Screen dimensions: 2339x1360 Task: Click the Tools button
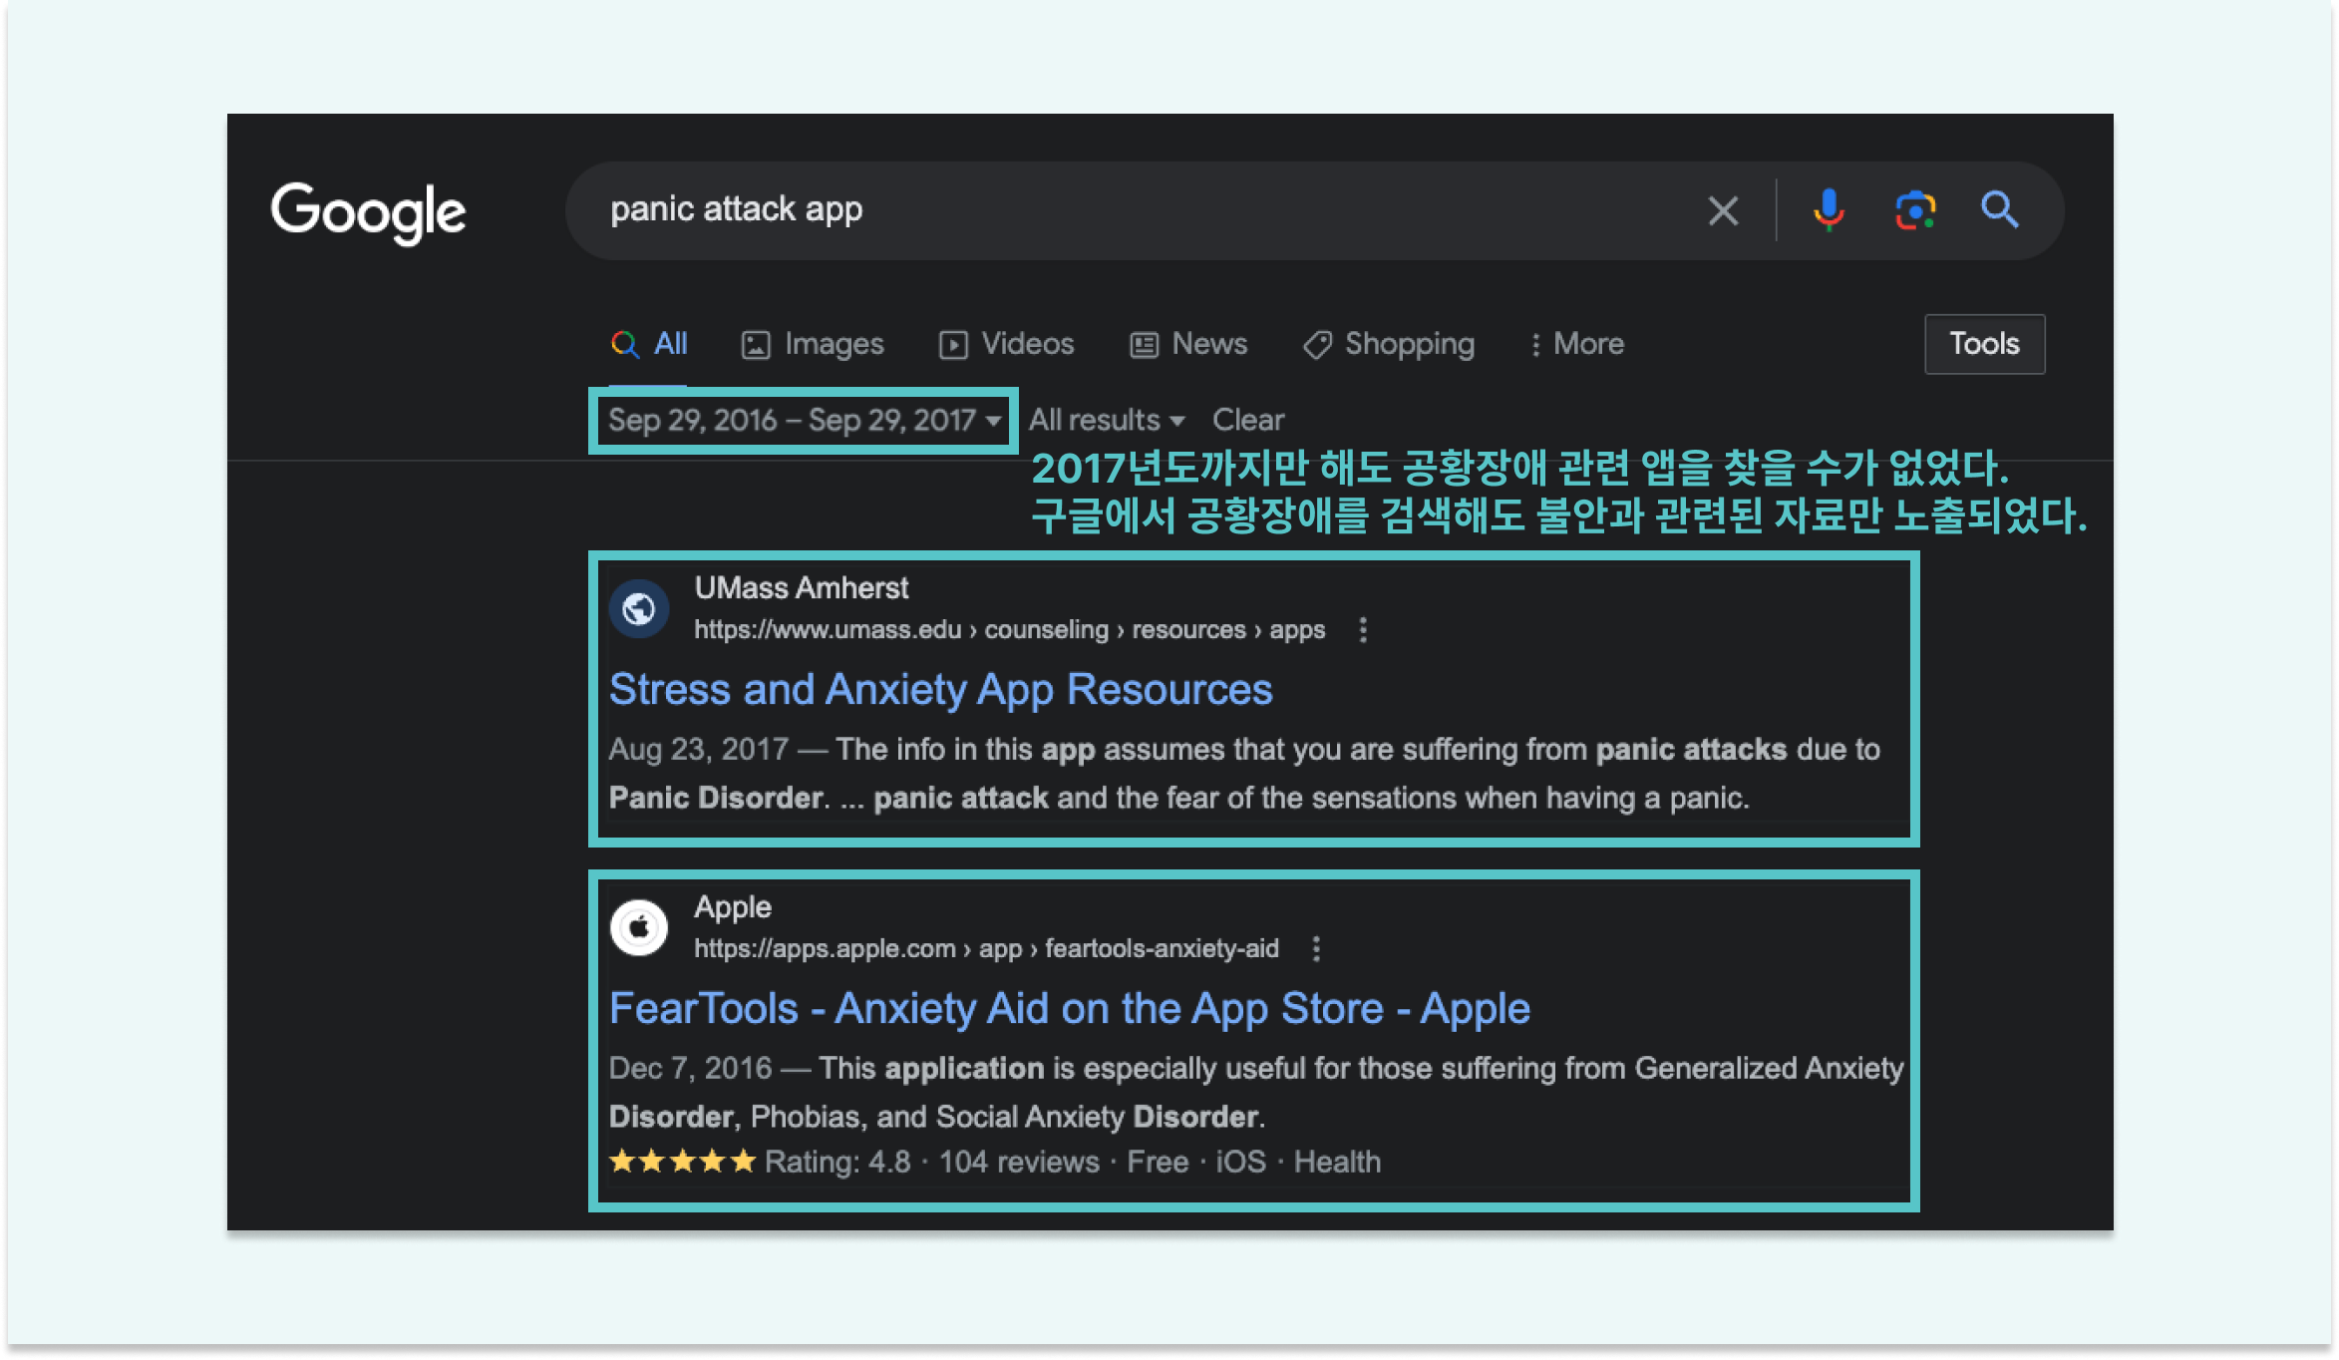[x=1984, y=344]
